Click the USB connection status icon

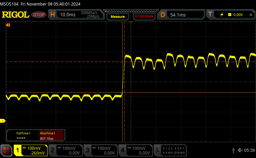(x=233, y=150)
